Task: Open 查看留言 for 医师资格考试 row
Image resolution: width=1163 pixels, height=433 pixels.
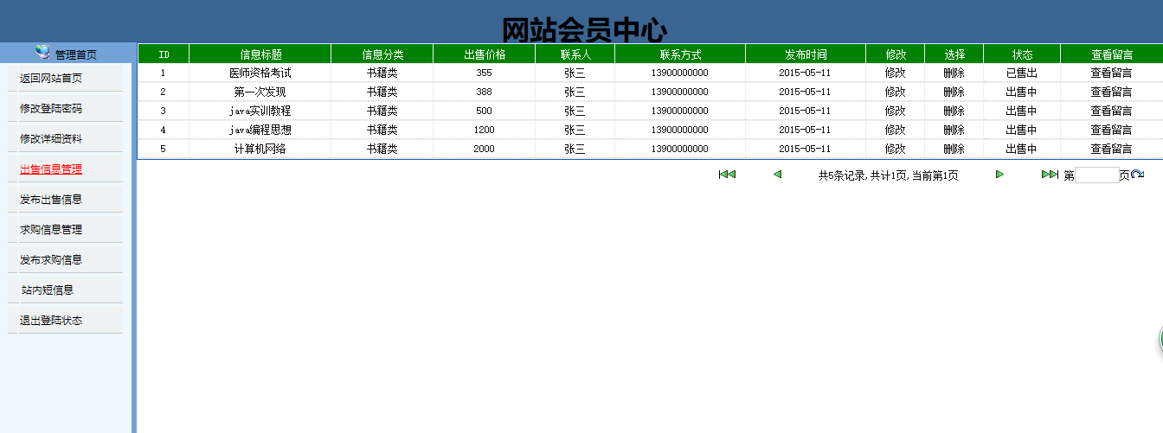Action: pyautogui.click(x=1111, y=73)
